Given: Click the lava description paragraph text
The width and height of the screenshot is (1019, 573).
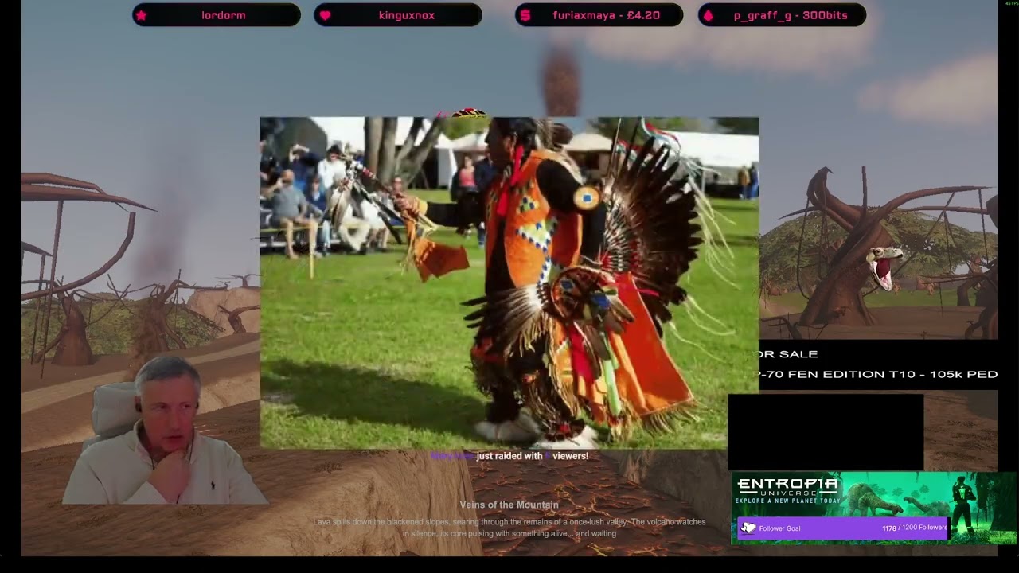Looking at the screenshot, I should point(509,528).
